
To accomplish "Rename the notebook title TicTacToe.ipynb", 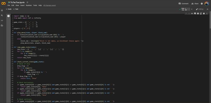I will [18, 2].
